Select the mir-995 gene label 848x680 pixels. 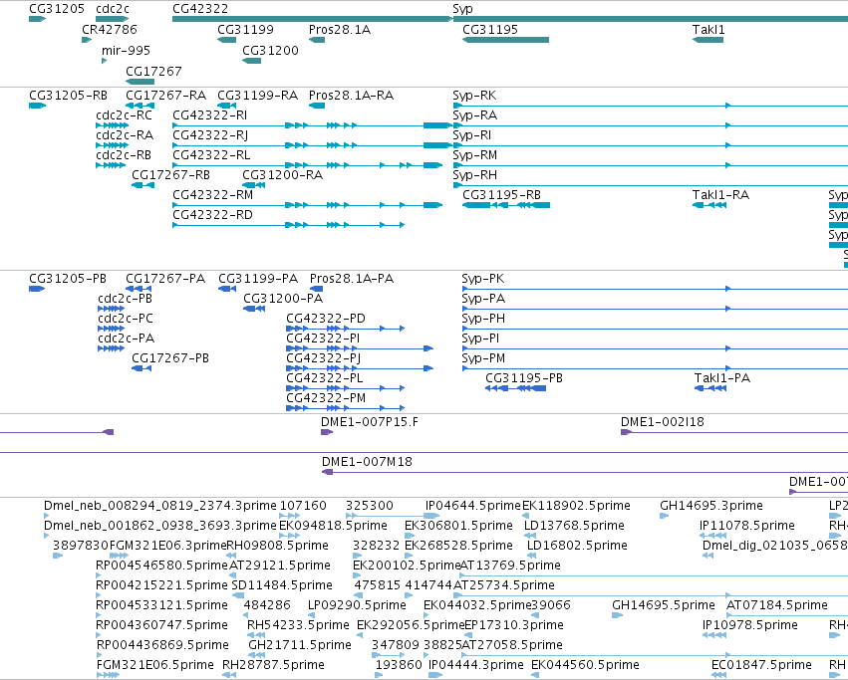click(x=126, y=51)
